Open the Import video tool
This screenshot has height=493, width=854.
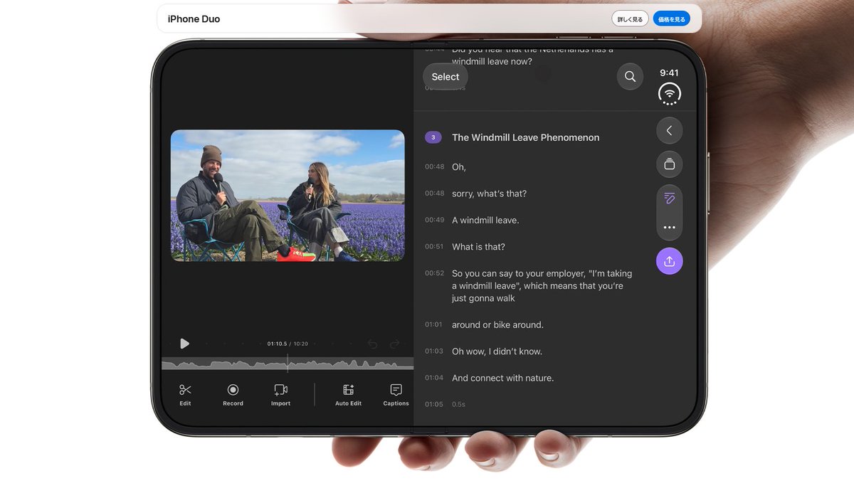point(280,394)
